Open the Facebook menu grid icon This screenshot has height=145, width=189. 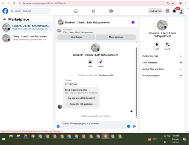pos(167,11)
